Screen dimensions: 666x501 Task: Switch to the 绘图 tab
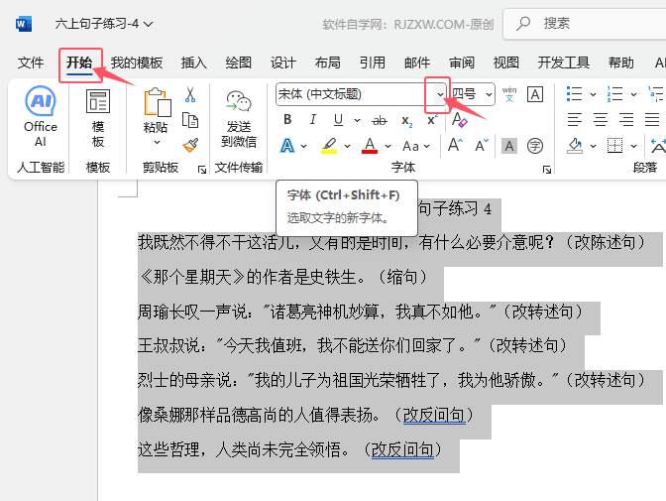238,63
